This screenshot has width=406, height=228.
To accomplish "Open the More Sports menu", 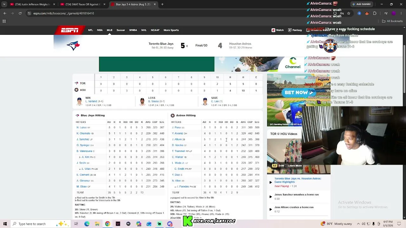I will coord(171,30).
